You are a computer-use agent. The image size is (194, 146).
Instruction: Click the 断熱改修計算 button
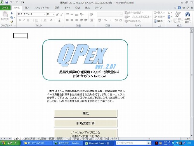coord(86,123)
